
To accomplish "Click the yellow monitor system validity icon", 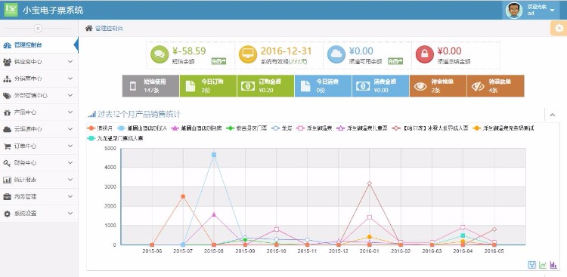I will 248,54.
